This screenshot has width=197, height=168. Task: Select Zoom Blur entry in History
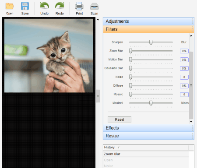[146, 154]
